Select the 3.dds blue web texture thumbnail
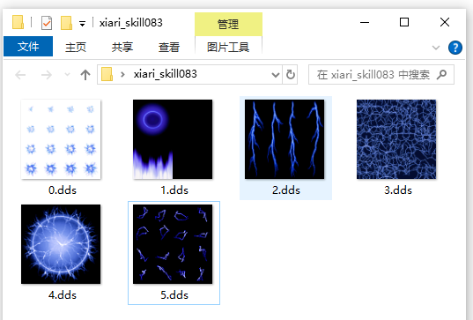The image size is (473, 320). [x=396, y=139]
